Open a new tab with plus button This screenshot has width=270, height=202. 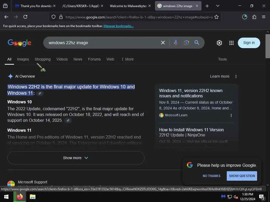(207, 6)
